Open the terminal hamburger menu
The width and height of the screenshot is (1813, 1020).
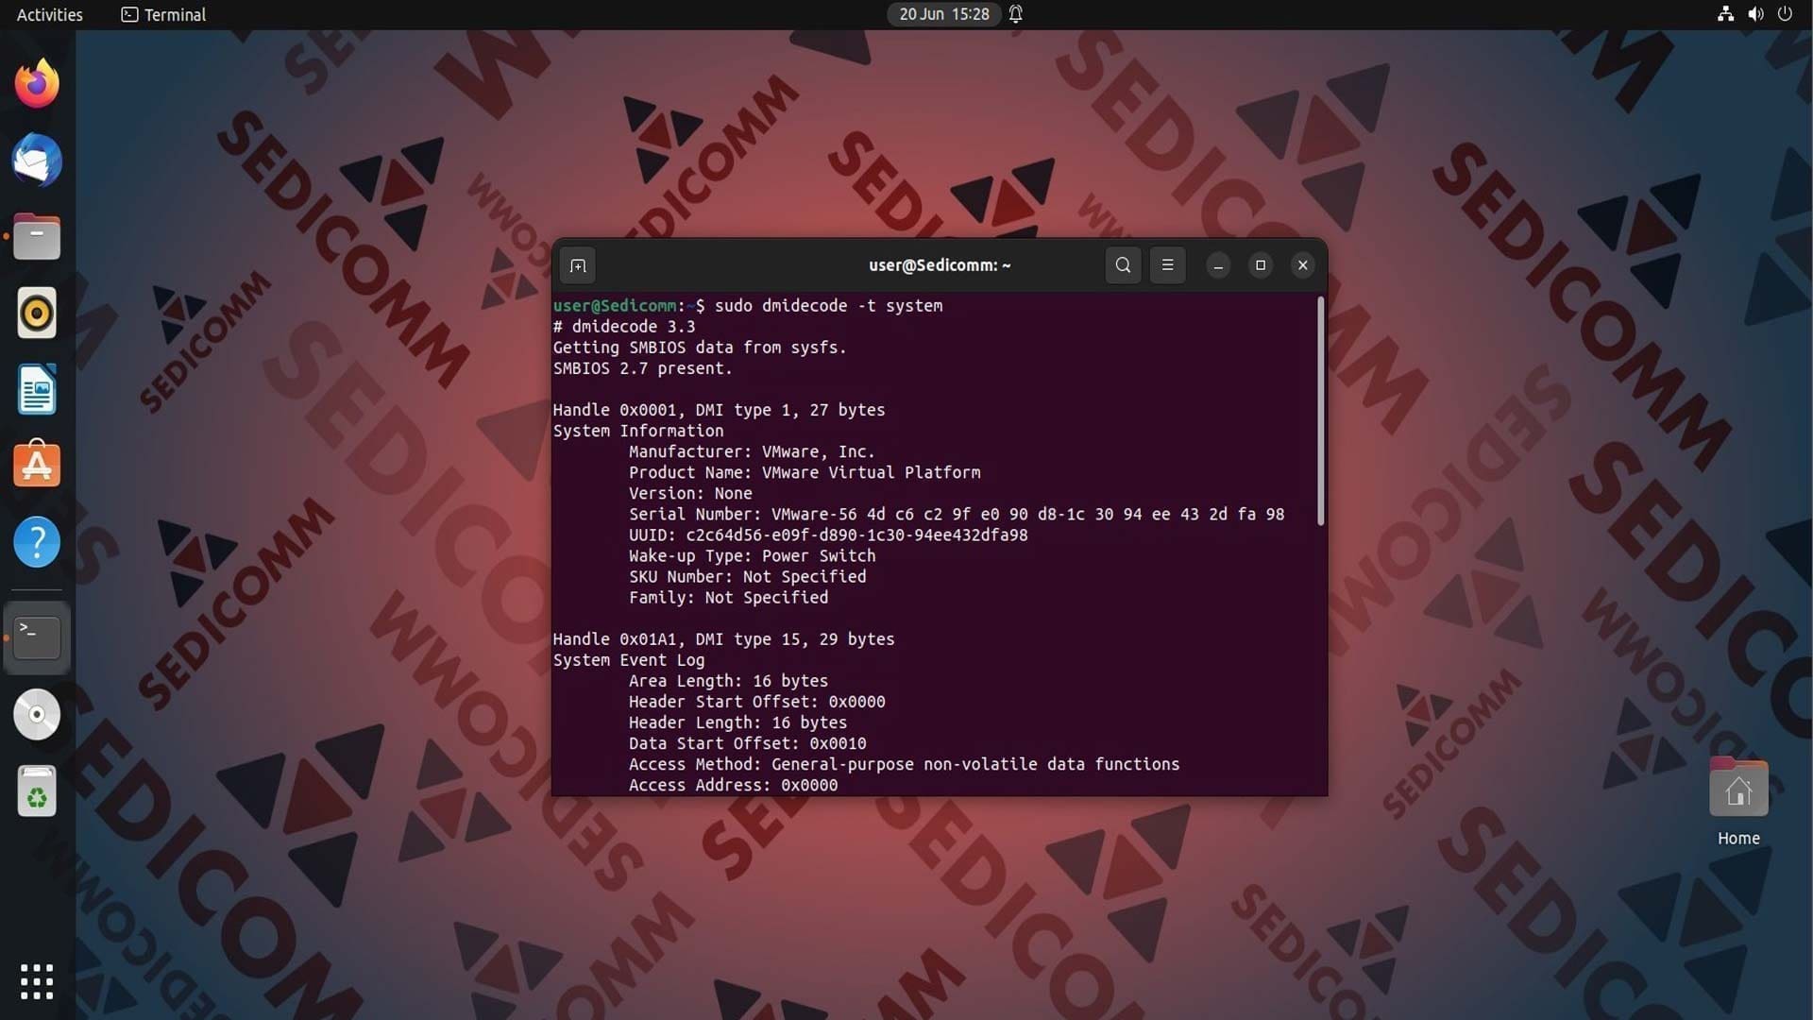point(1167,265)
